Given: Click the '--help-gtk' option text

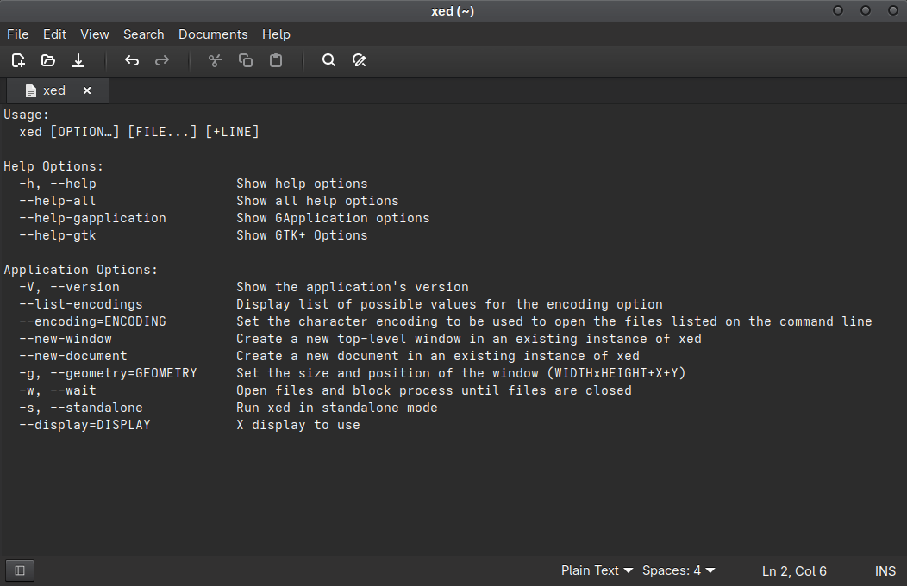Looking at the screenshot, I should pos(57,235).
